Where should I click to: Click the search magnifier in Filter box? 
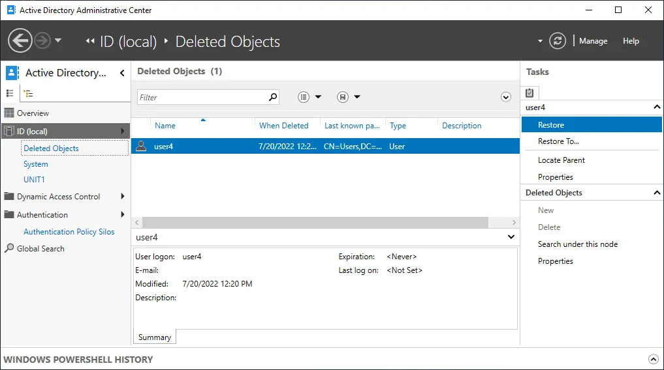click(x=273, y=97)
